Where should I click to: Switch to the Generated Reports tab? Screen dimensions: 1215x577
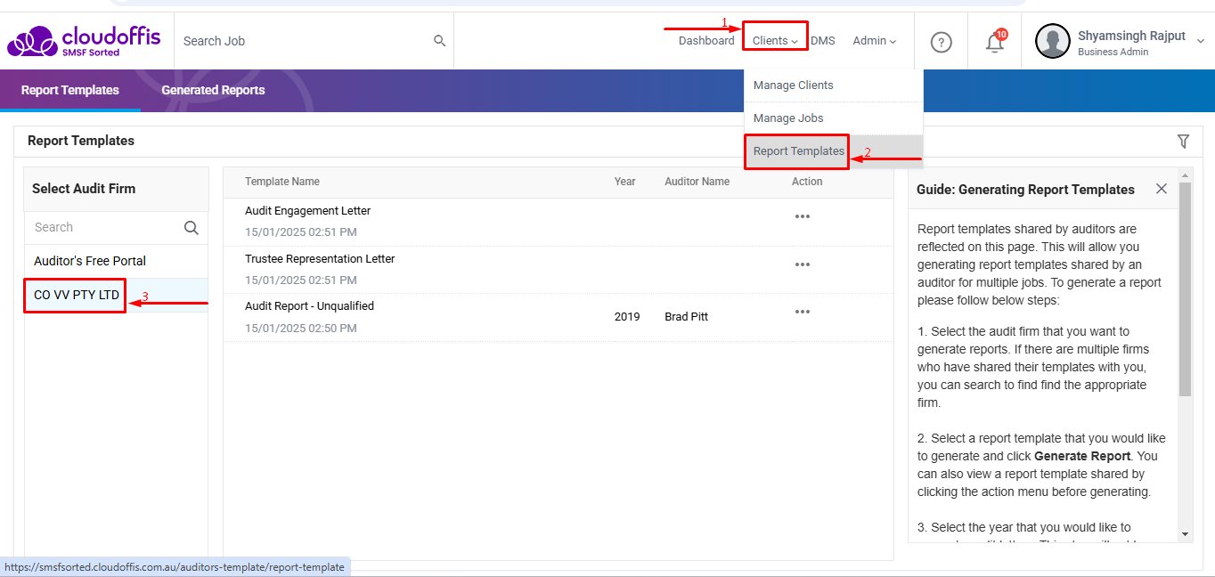click(213, 90)
